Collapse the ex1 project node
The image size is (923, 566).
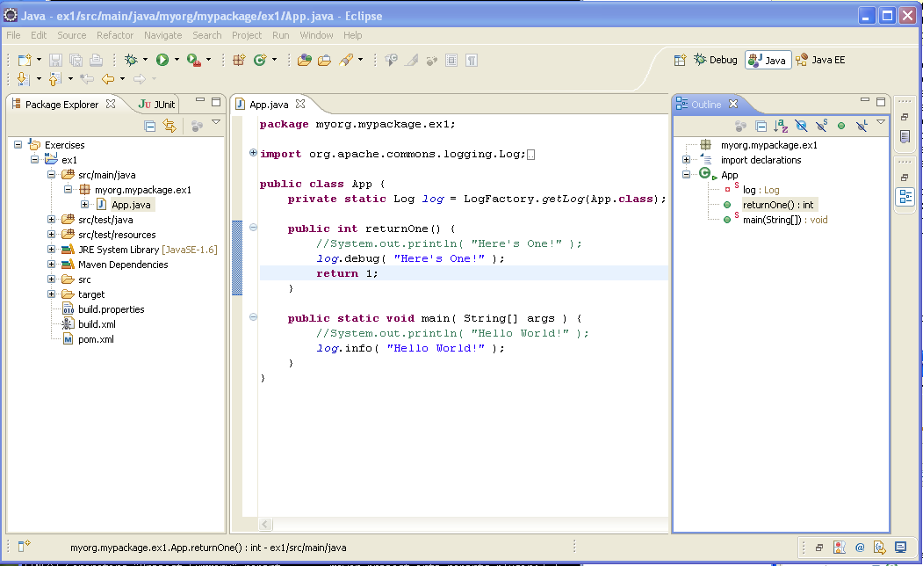pos(35,160)
